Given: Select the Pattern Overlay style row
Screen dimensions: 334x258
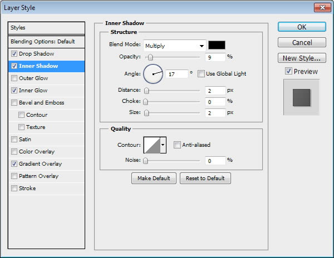Looking at the screenshot, I should coord(46,176).
